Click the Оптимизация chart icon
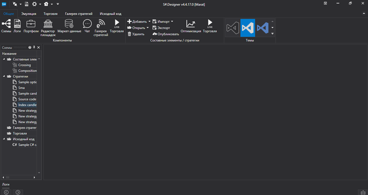This screenshot has height=195, width=368. (x=190, y=26)
